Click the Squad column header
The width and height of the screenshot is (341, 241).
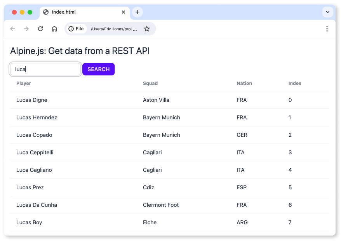pos(150,83)
